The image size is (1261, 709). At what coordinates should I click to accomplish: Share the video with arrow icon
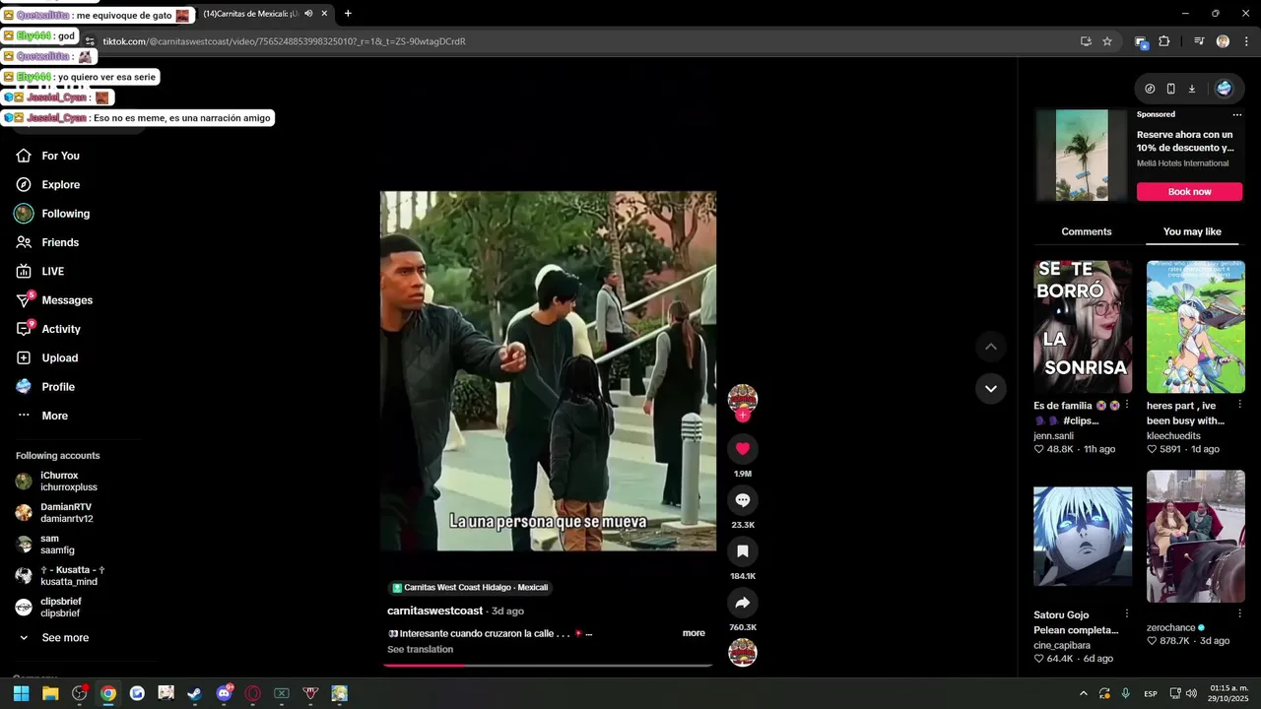click(743, 603)
